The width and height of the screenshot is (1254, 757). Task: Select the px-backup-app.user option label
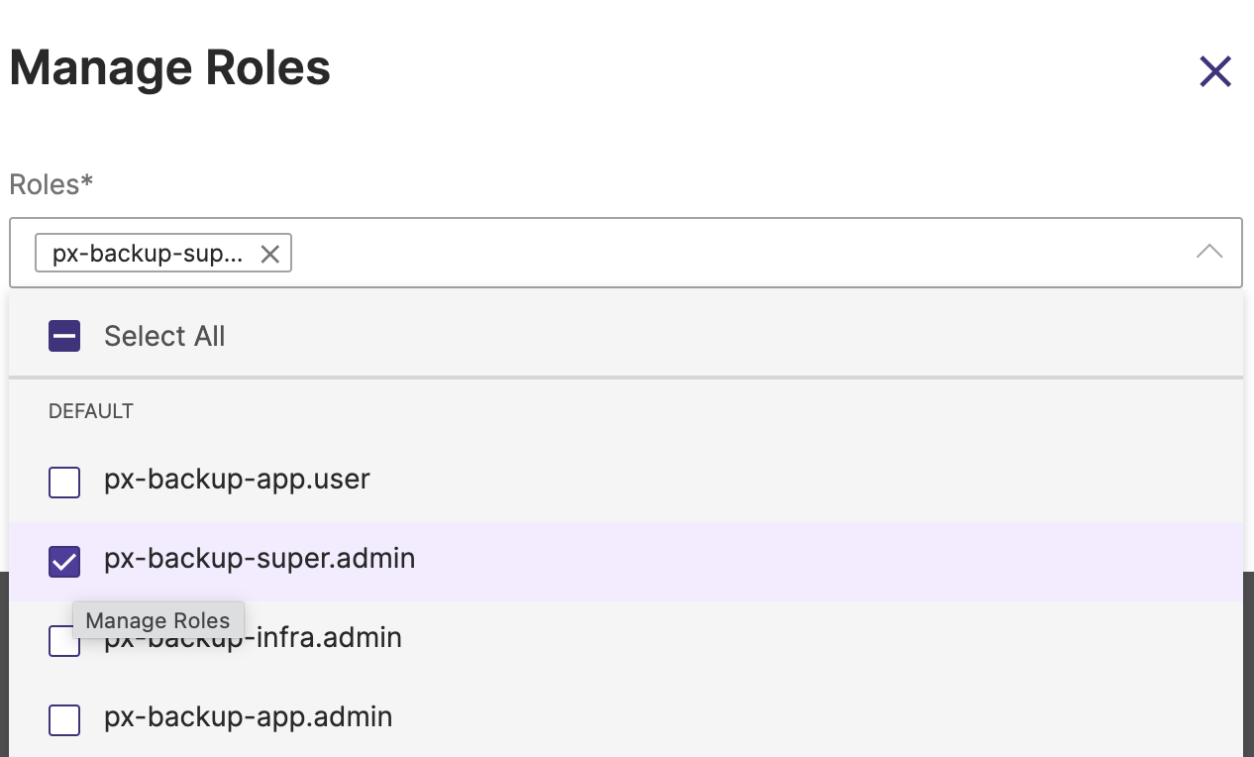point(237,480)
